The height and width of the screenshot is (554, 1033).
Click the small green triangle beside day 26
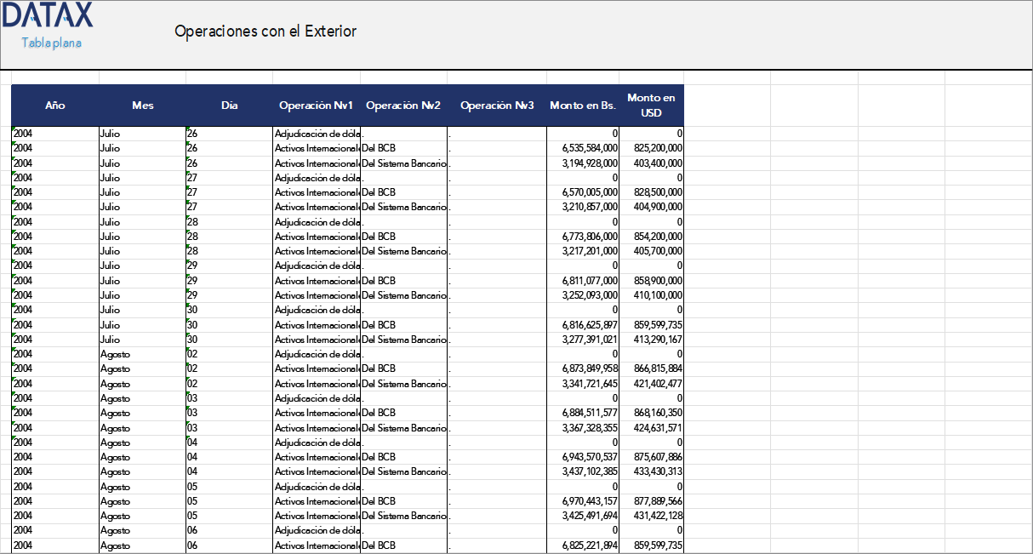[187, 129]
